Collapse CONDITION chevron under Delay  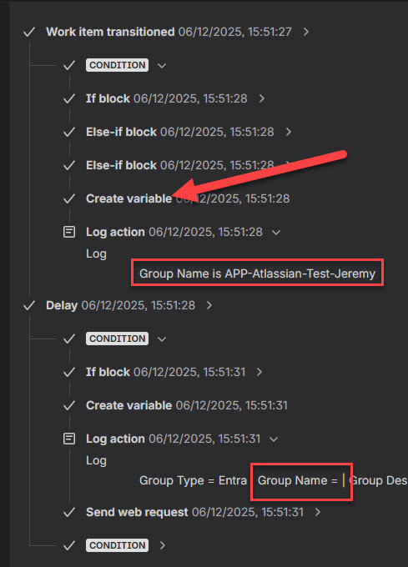pyautogui.click(x=162, y=339)
